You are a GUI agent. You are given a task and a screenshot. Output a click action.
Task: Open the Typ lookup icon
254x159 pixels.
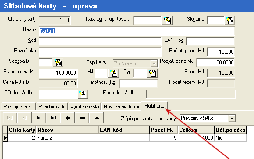[x=152, y=73]
